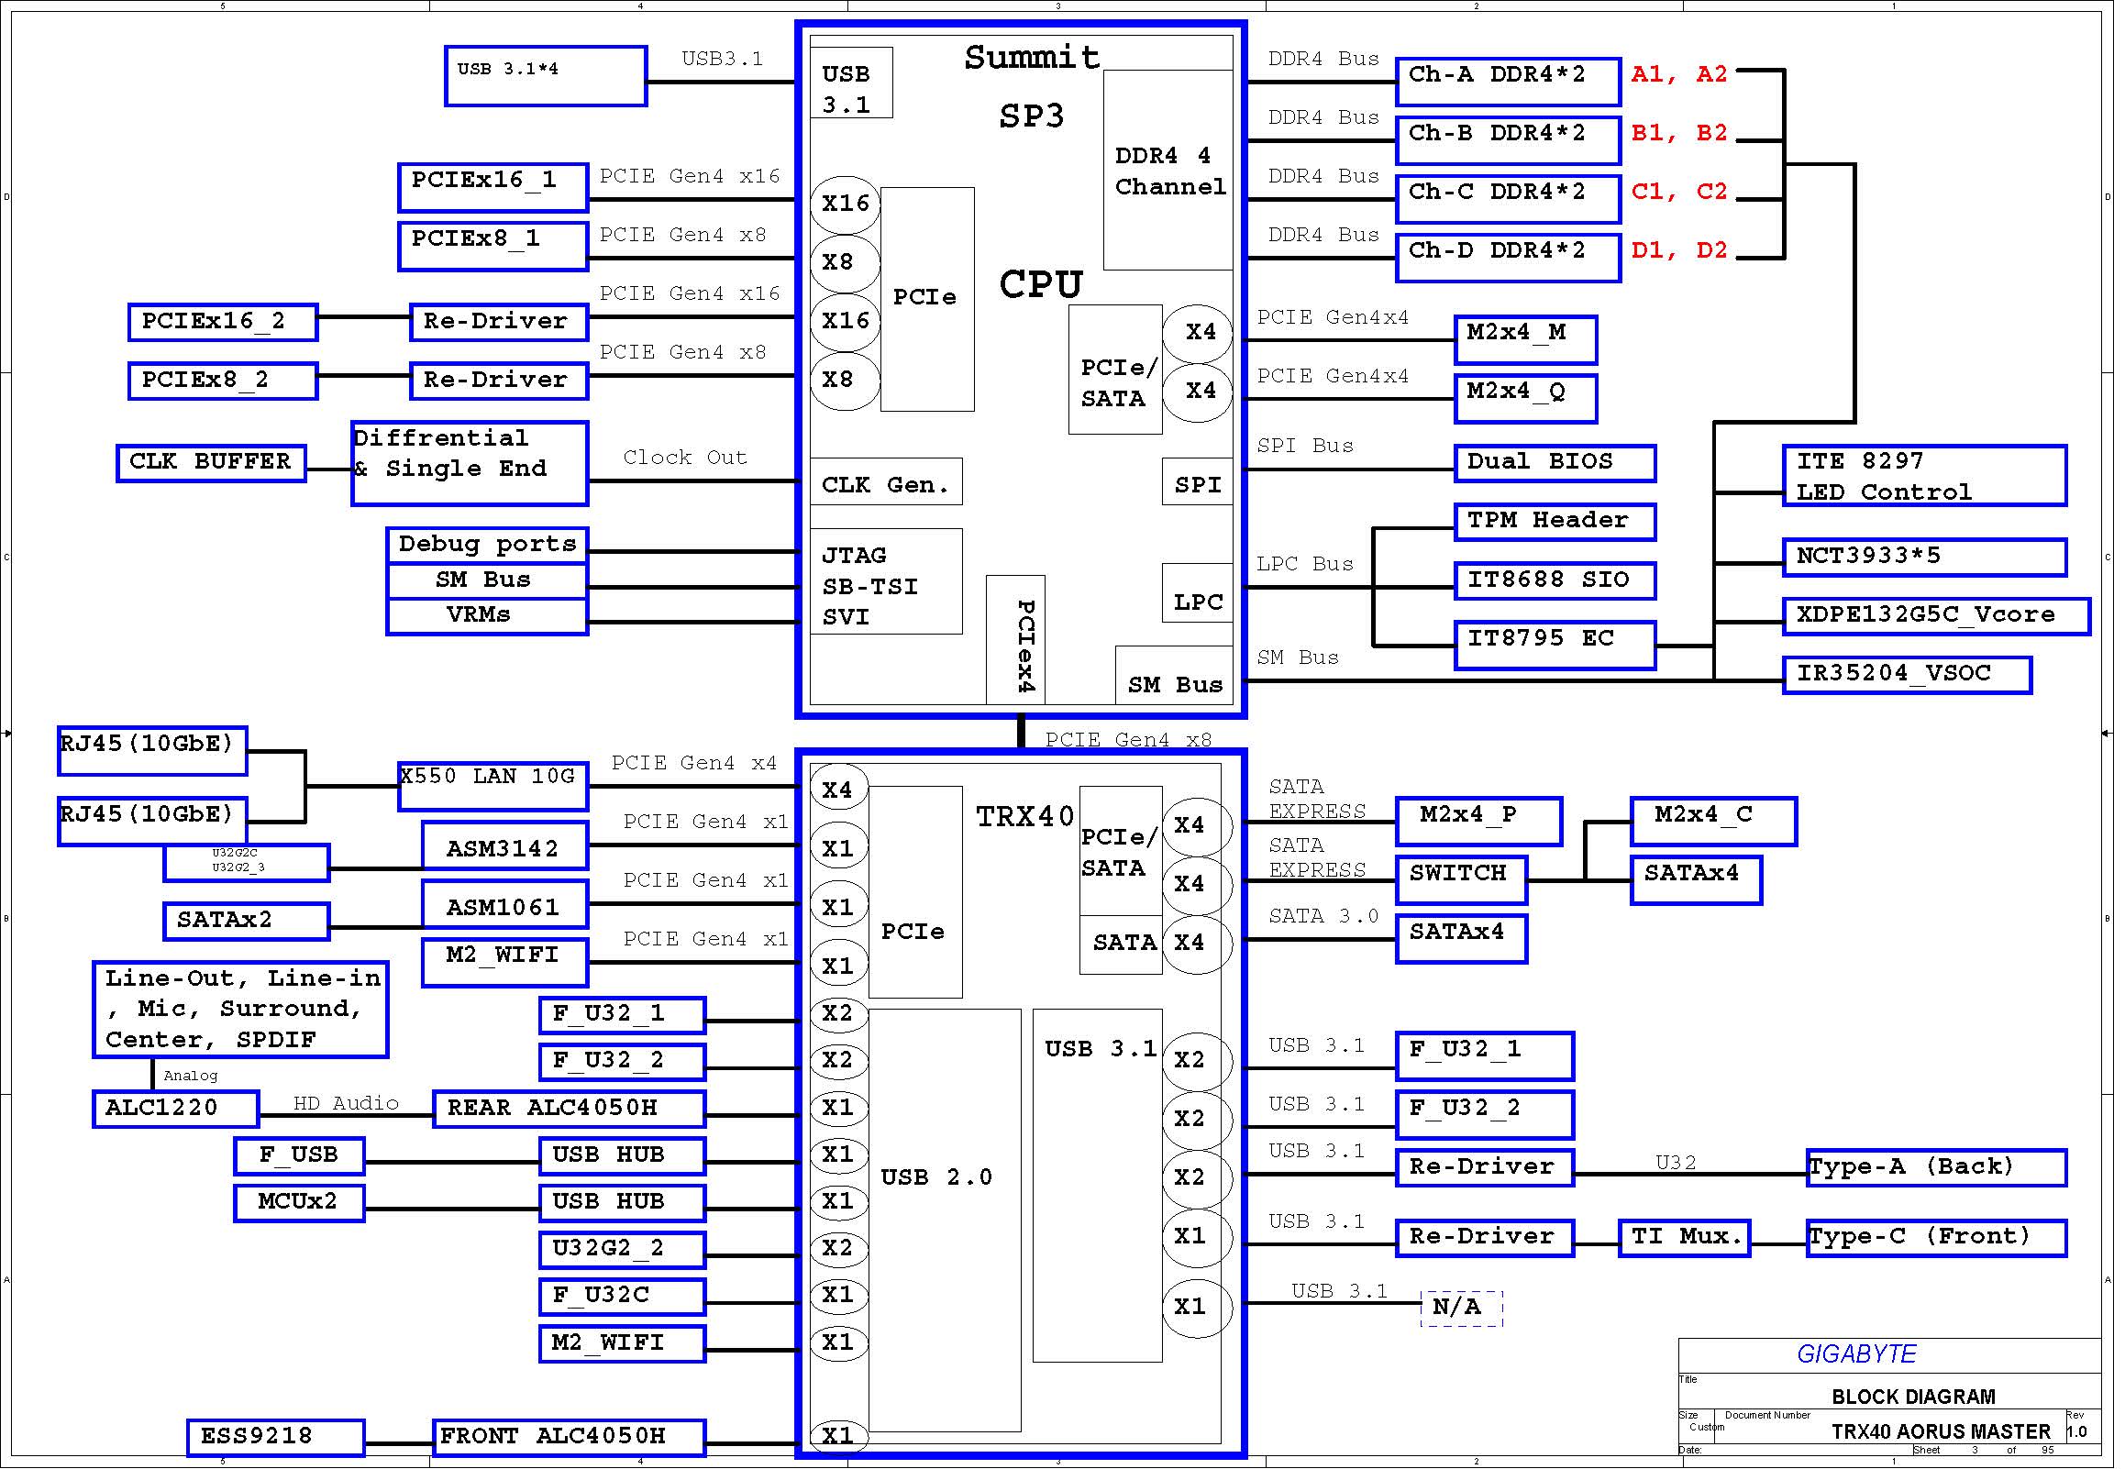Click the PCIEx8_2 slot block
The width and height of the screenshot is (2125, 1469).
click(x=224, y=381)
